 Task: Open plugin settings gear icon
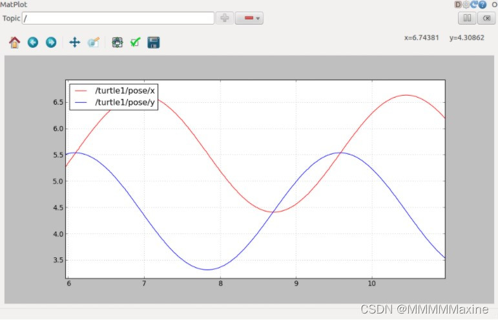point(466,5)
